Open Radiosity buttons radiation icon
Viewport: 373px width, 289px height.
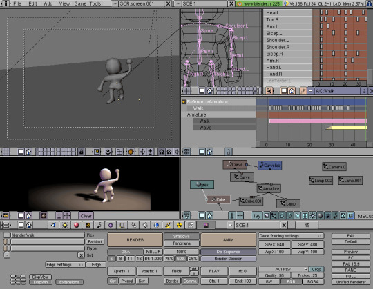[x=180, y=225]
